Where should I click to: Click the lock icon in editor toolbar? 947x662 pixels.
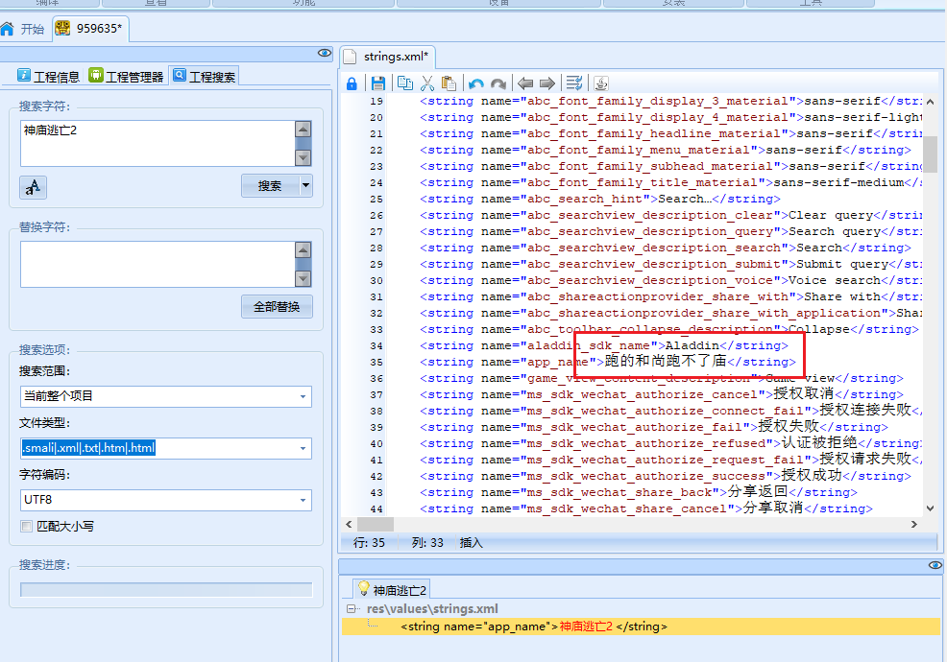[x=352, y=83]
